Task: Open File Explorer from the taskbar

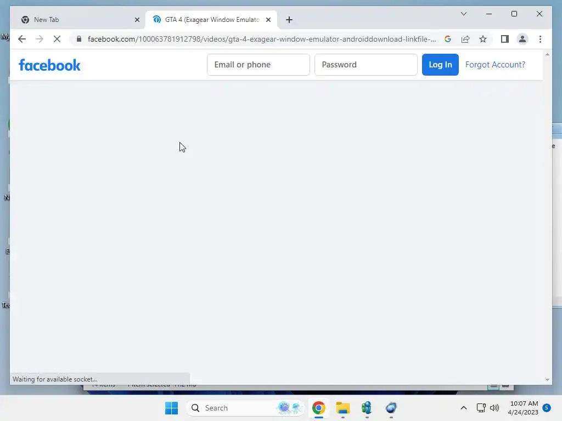Action: [x=342, y=408]
